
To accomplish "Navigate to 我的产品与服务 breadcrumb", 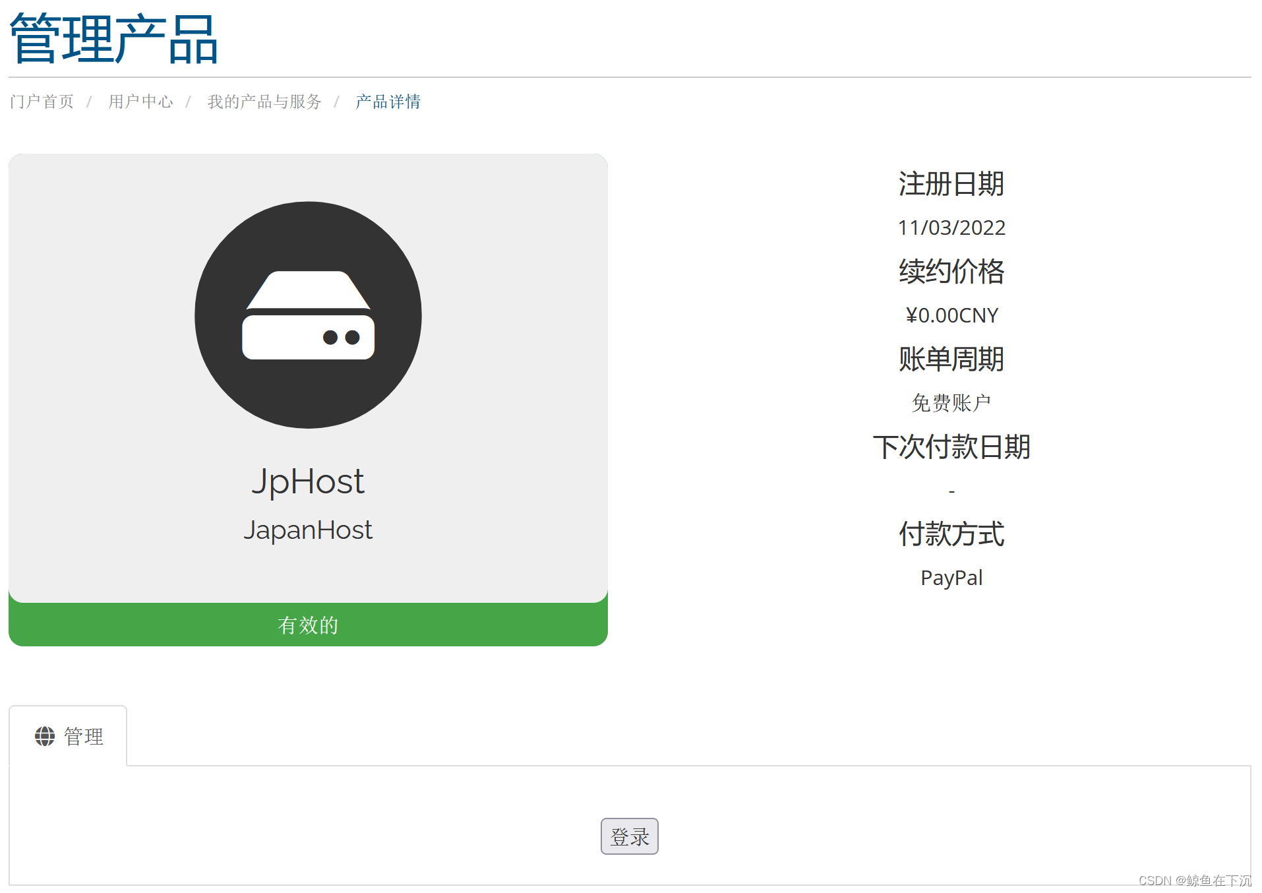I will (264, 102).
